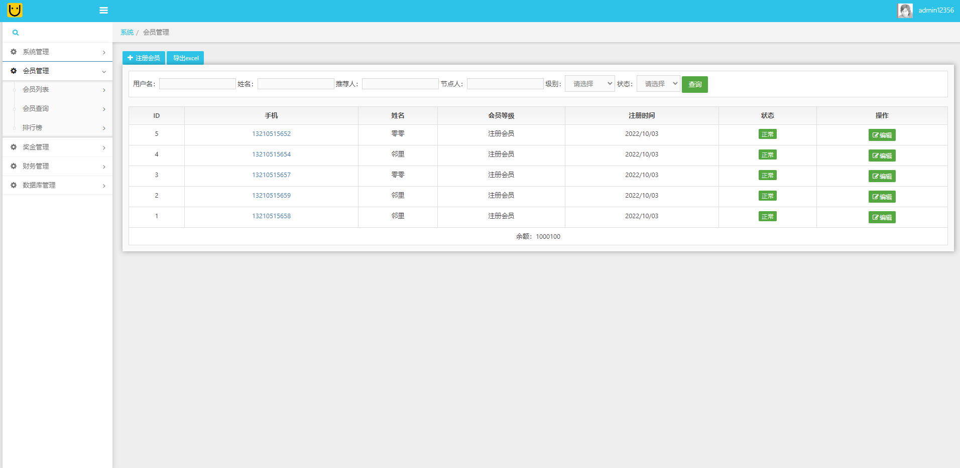Click the hamburger menu icon in header
This screenshot has height=468, width=960.
coord(103,11)
